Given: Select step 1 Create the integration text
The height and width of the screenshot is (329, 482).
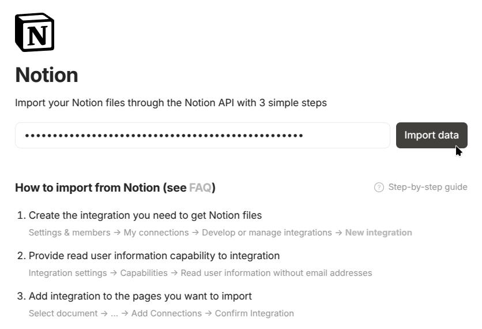Looking at the screenshot, I should click(x=145, y=215).
